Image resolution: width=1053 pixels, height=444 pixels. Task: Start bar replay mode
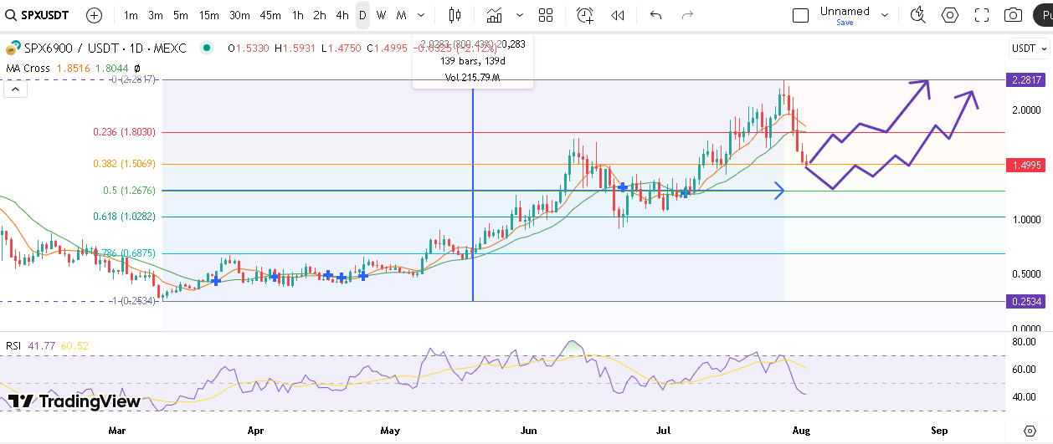coord(618,15)
